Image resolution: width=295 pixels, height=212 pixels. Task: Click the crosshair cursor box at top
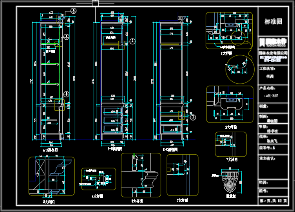point(95,4)
